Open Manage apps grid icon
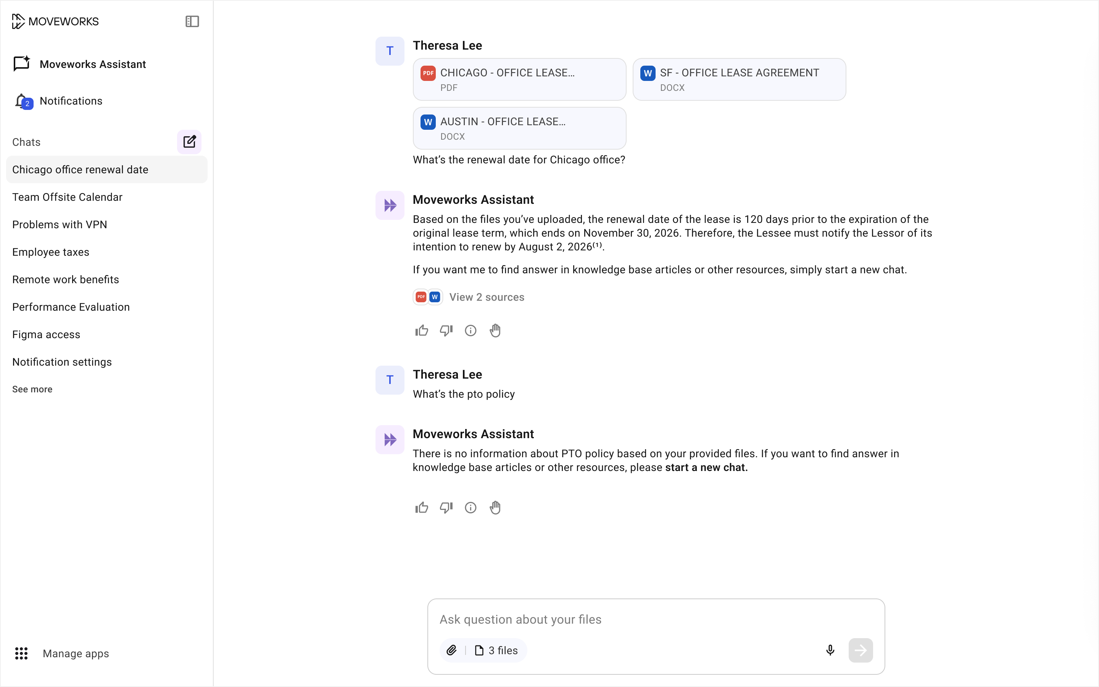The image size is (1099, 687). (x=21, y=653)
